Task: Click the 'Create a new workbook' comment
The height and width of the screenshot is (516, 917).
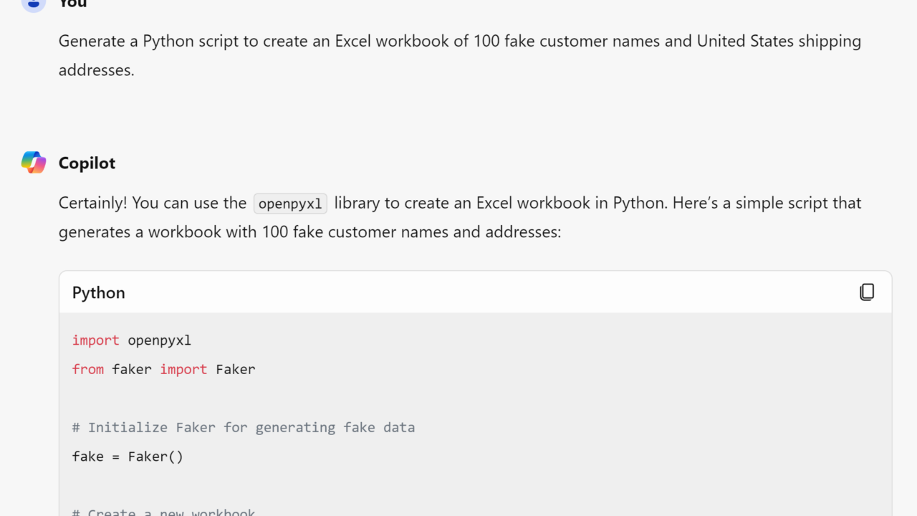Action: 163,512
